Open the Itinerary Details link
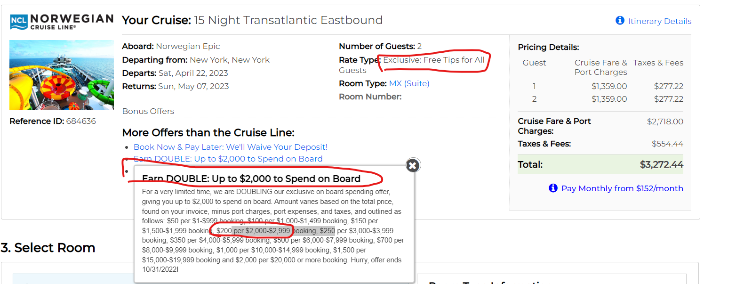 click(659, 21)
